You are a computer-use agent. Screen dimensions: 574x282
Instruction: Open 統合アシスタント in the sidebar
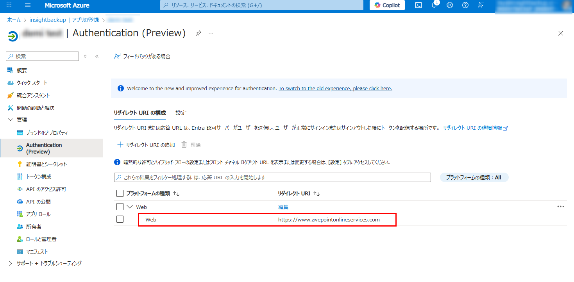(x=33, y=95)
